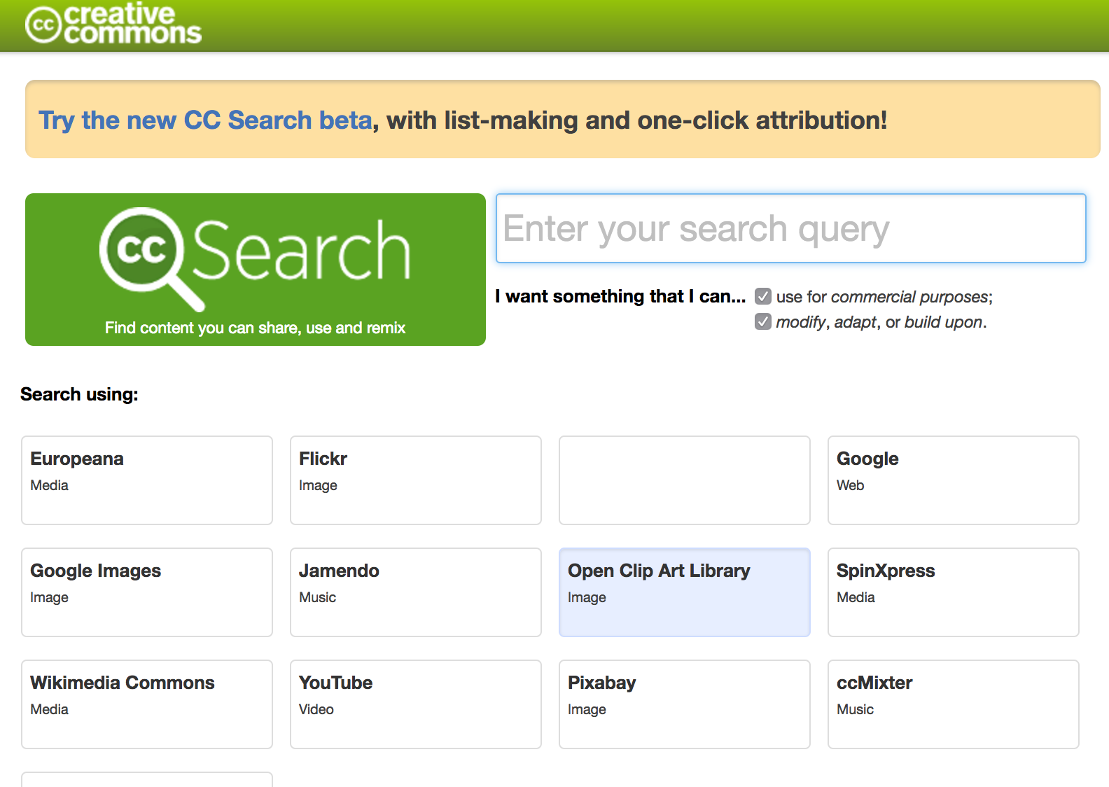Screen dimensions: 1109x787
Task: Click 'Find content you can share, use and remix' text
Action: point(255,328)
